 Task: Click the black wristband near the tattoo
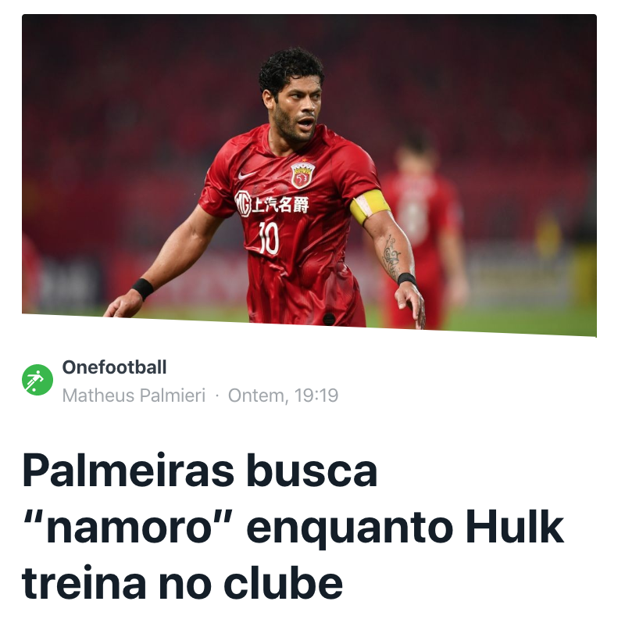pos(406,278)
